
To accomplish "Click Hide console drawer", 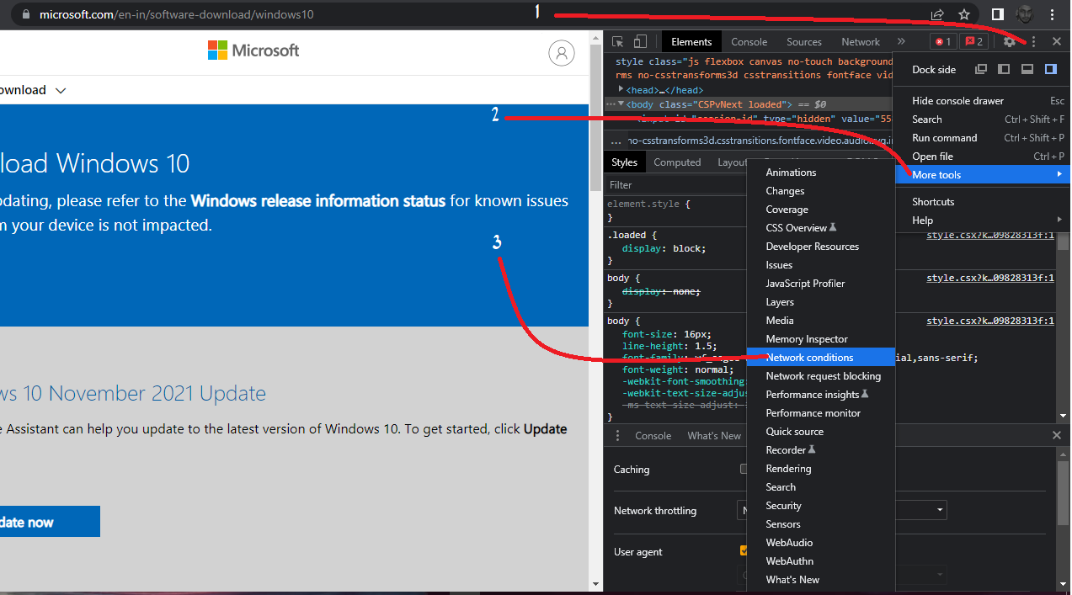I will (981, 101).
